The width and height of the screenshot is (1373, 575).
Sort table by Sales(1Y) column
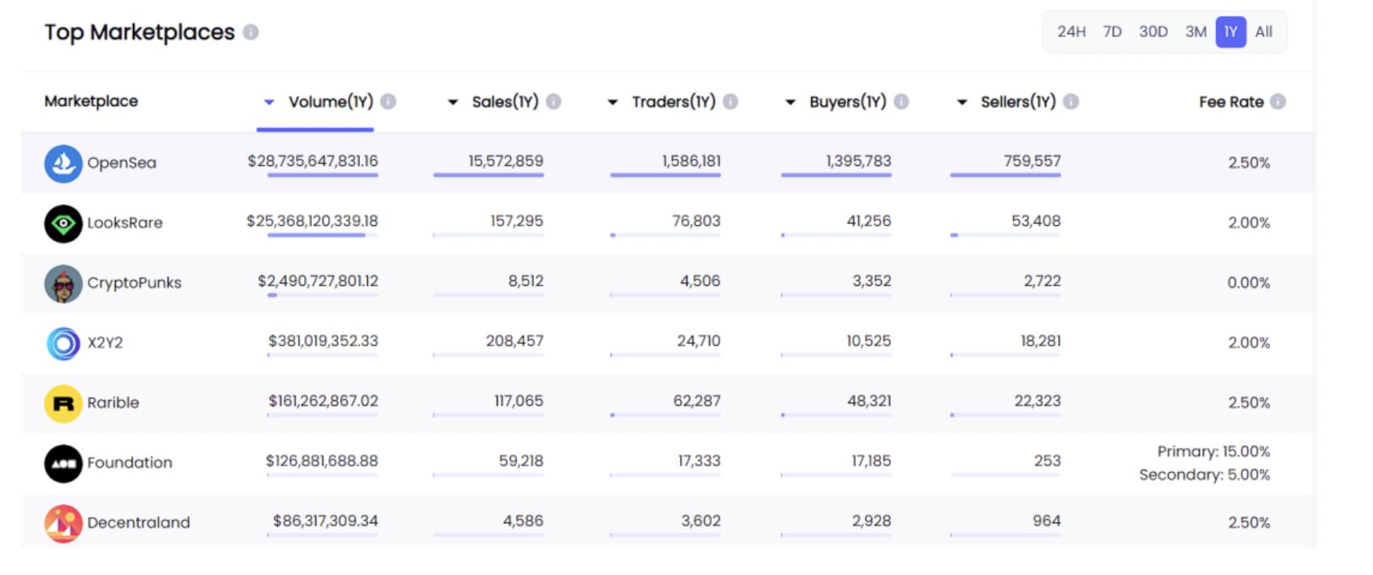504,102
